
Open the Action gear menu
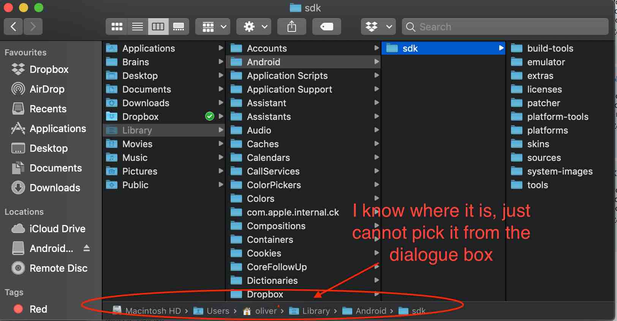(254, 27)
